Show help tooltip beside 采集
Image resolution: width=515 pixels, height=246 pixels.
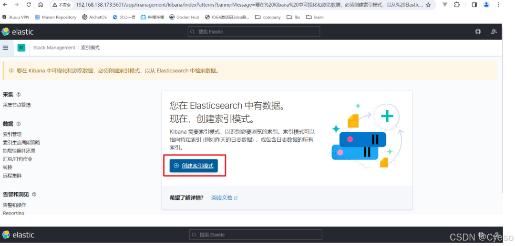point(19,95)
